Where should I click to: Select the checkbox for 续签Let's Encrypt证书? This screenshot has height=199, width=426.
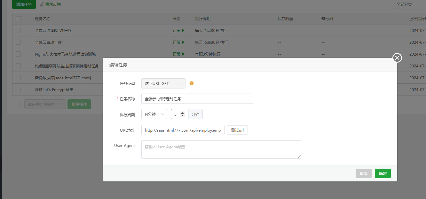tap(18, 89)
